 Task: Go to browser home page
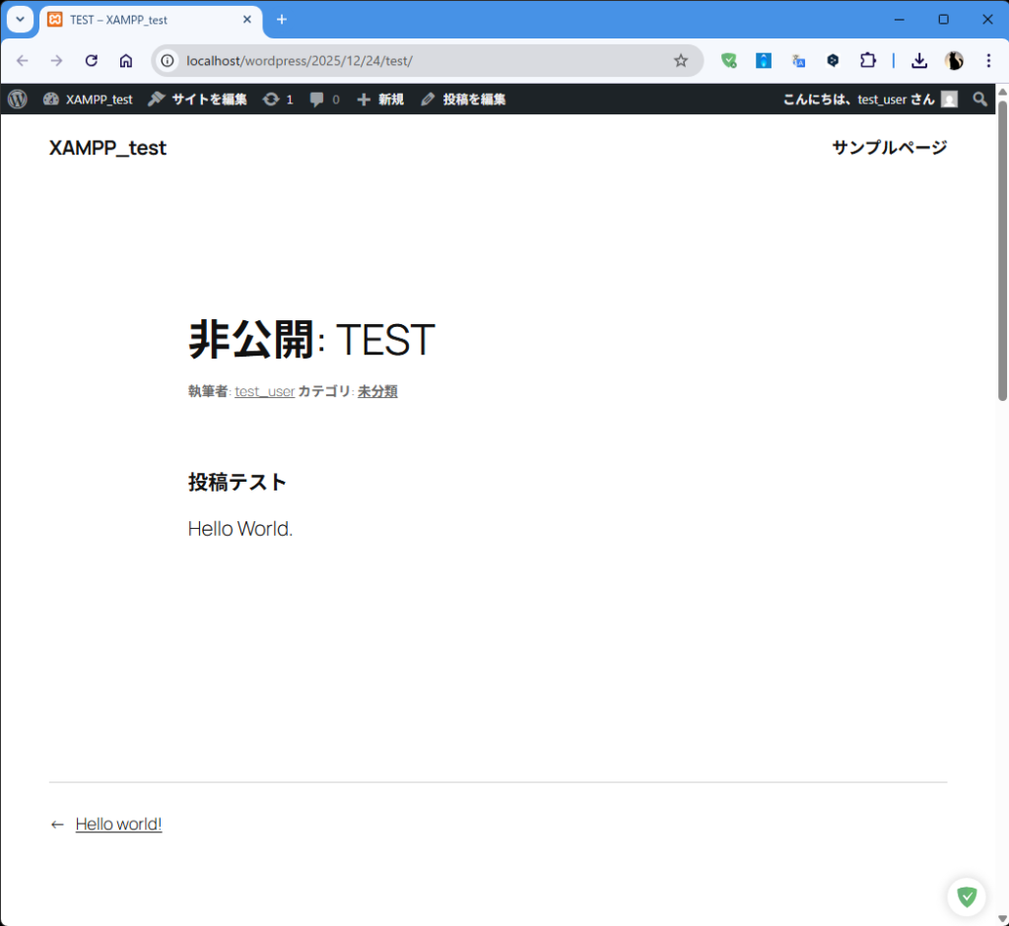(x=126, y=61)
